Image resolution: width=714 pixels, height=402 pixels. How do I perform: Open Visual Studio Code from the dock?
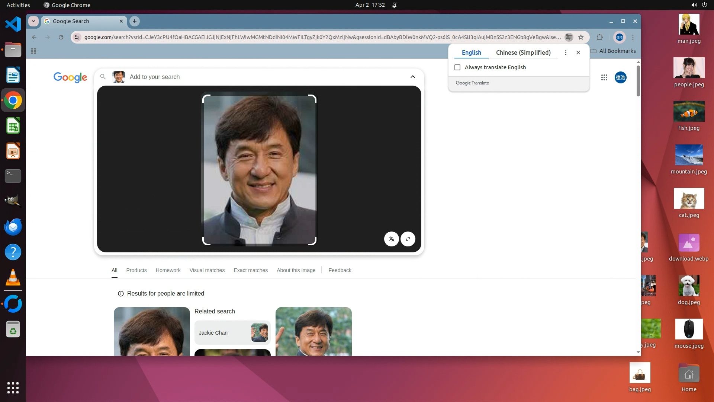point(13,25)
